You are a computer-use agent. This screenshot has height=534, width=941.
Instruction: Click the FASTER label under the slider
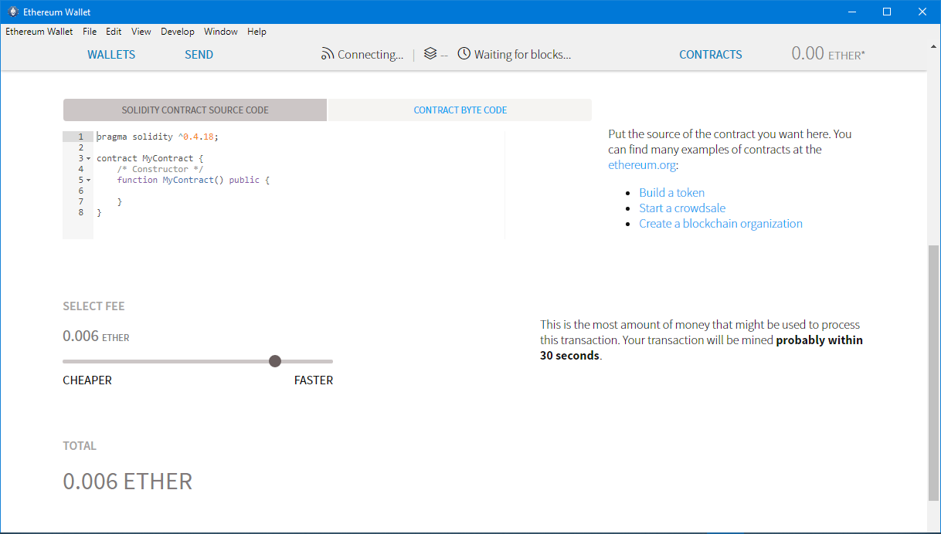pos(314,380)
